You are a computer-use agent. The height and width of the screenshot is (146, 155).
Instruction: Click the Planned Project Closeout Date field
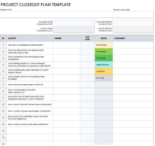tap(133, 23)
